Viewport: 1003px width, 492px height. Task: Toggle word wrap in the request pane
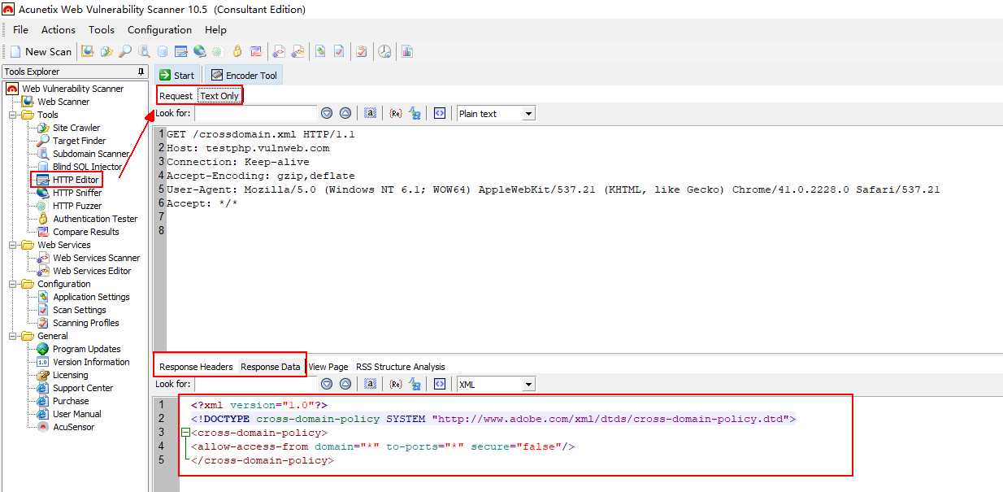coord(440,114)
